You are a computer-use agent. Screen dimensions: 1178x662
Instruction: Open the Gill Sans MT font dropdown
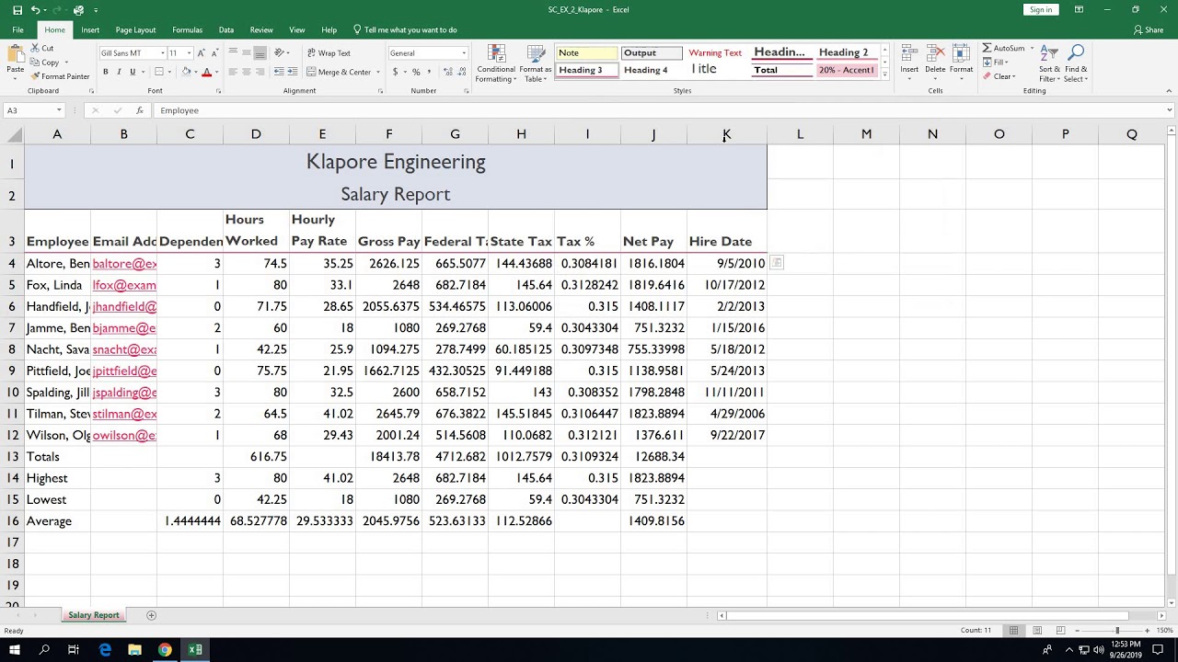tap(163, 53)
